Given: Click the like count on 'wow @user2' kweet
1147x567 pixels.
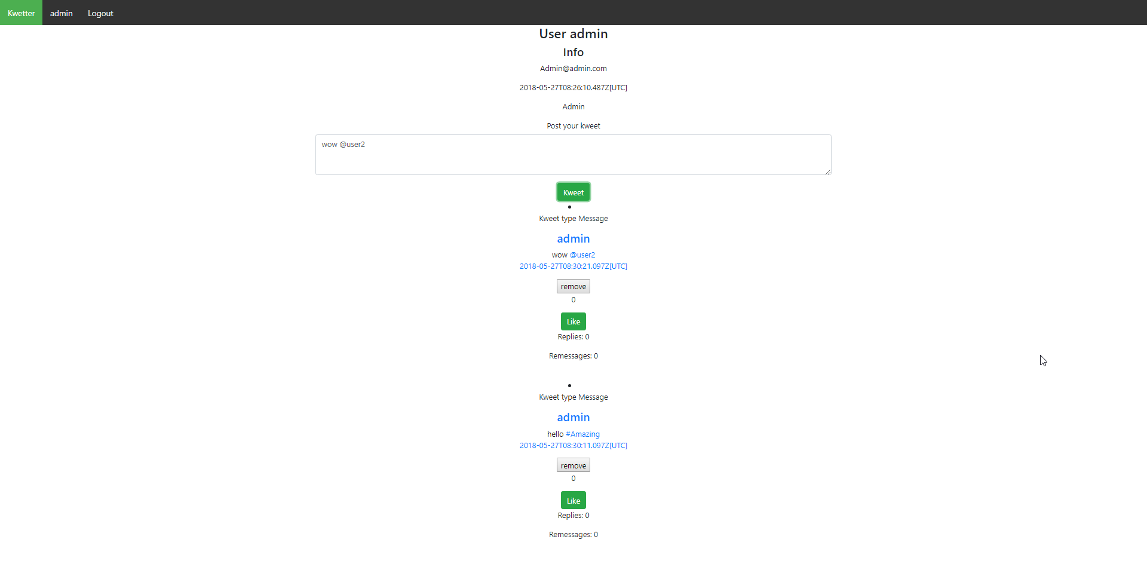Looking at the screenshot, I should pyautogui.click(x=573, y=300).
